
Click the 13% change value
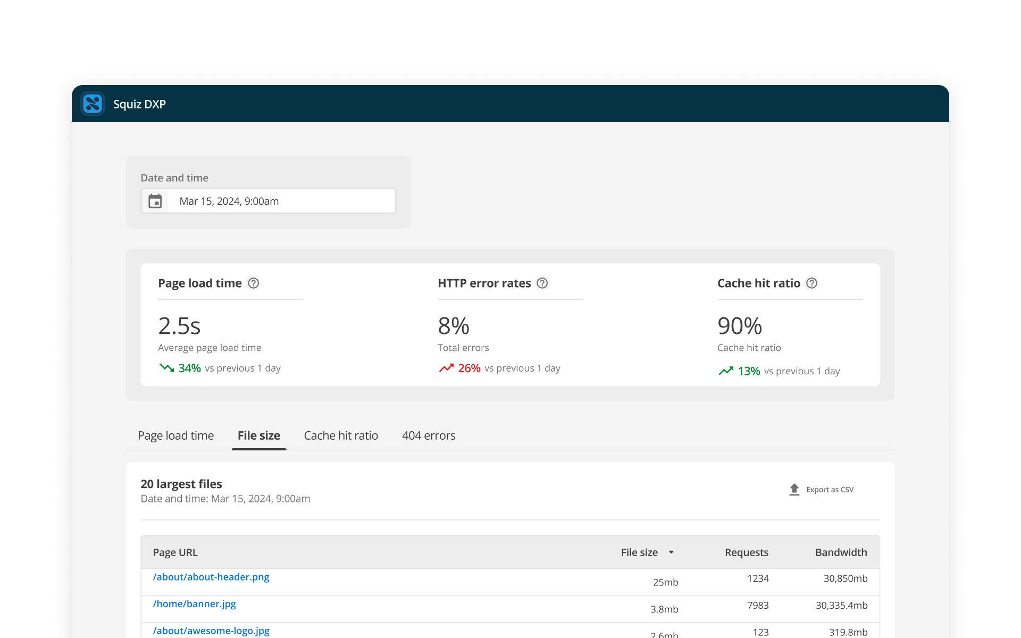coord(749,371)
